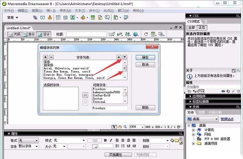
Task: Click the Date insert icon
Action: [x=93, y=17]
